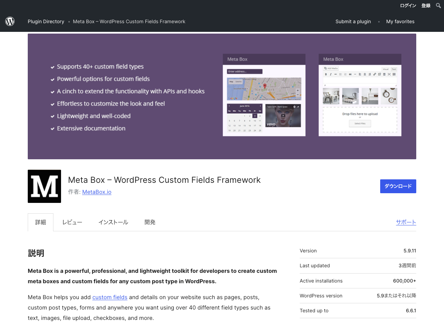This screenshot has width=444, height=322.
Task: Open Submit a plugin
Action: click(353, 21)
